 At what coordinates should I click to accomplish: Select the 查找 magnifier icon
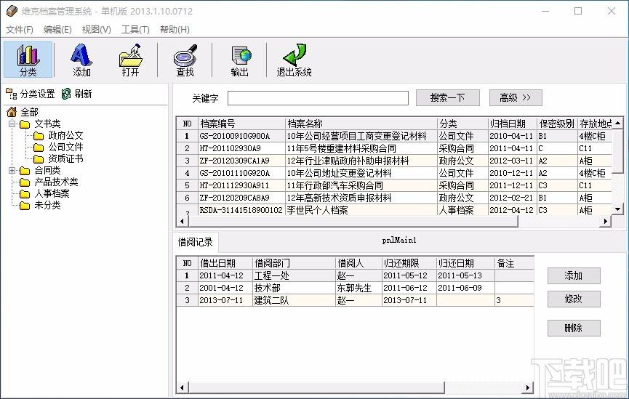[x=185, y=60]
